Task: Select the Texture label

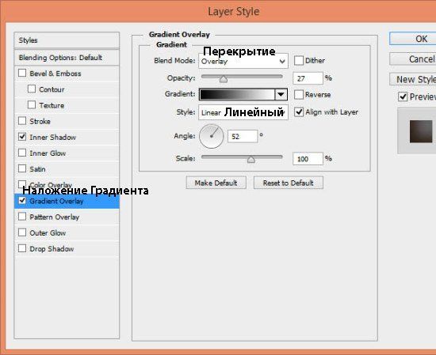Action: pyautogui.click(x=52, y=106)
